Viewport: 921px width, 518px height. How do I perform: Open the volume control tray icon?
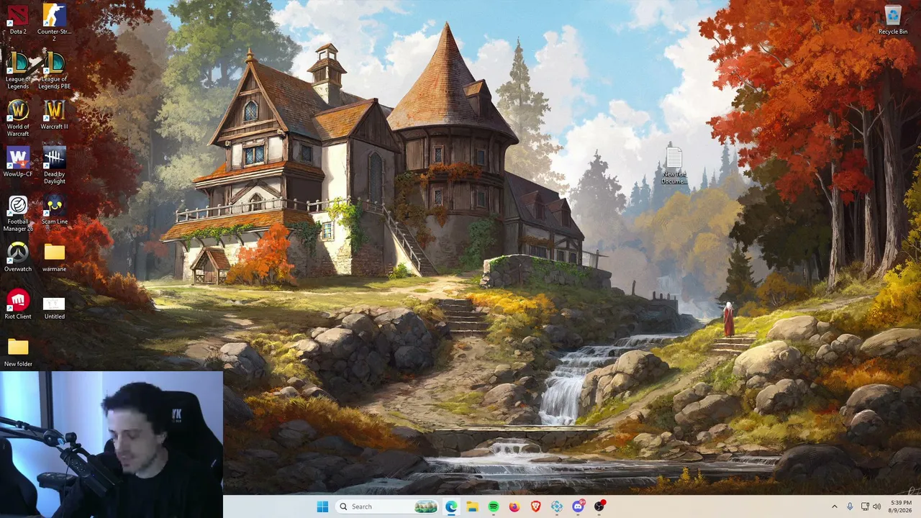(x=877, y=506)
